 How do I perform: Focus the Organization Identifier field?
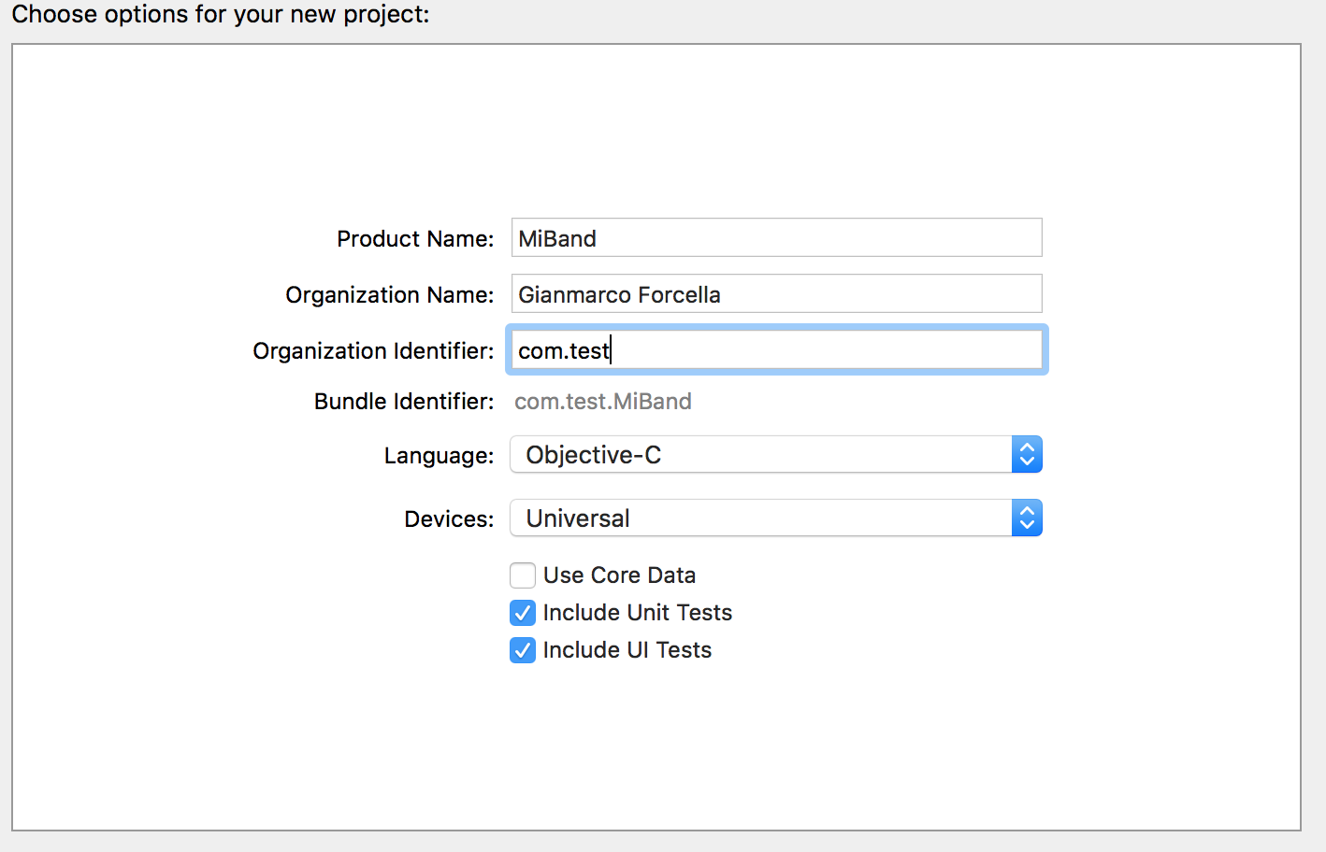click(776, 350)
